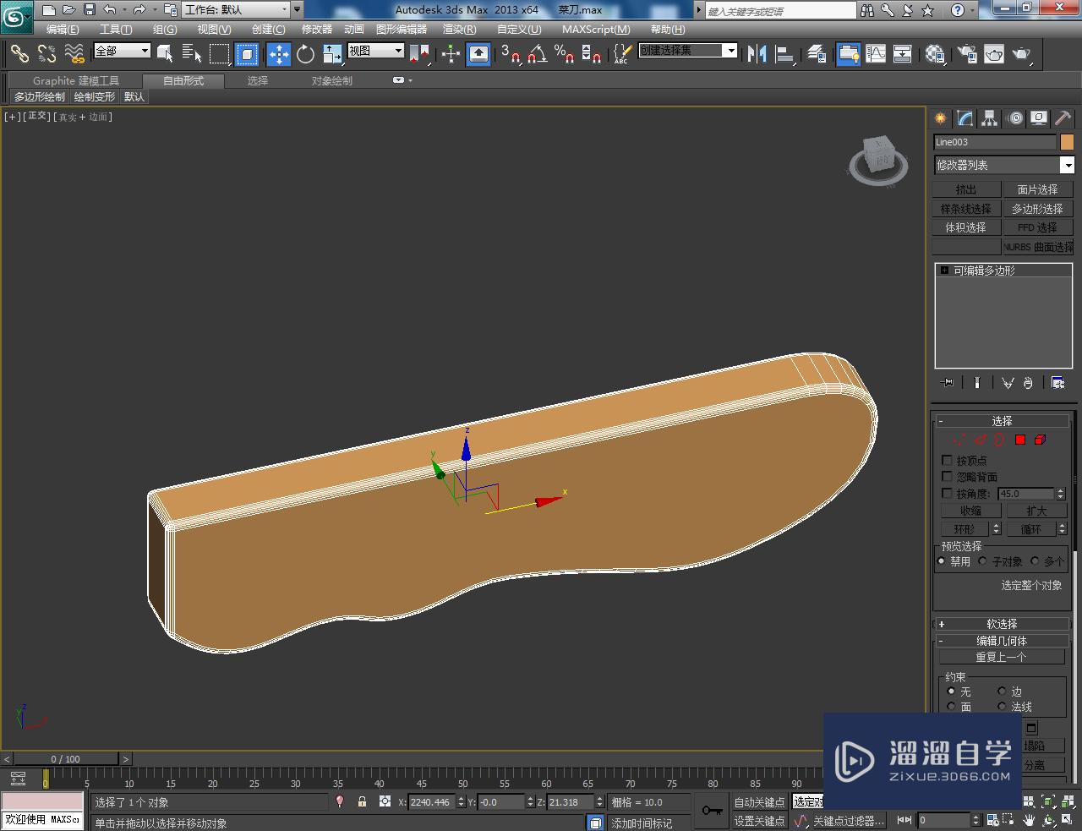
Task: Select the 禁用 preview radio button
Action: (x=942, y=560)
